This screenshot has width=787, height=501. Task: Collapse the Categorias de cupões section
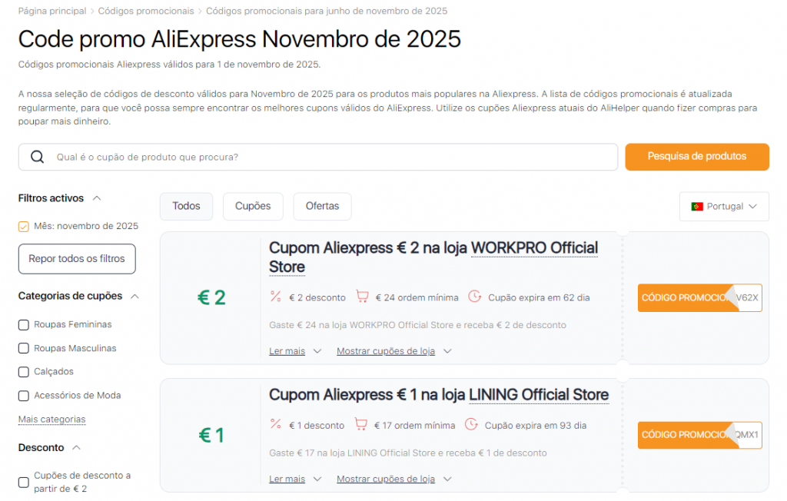135,296
